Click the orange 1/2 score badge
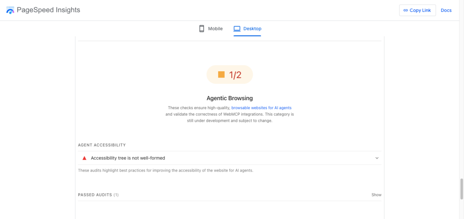 (230, 74)
